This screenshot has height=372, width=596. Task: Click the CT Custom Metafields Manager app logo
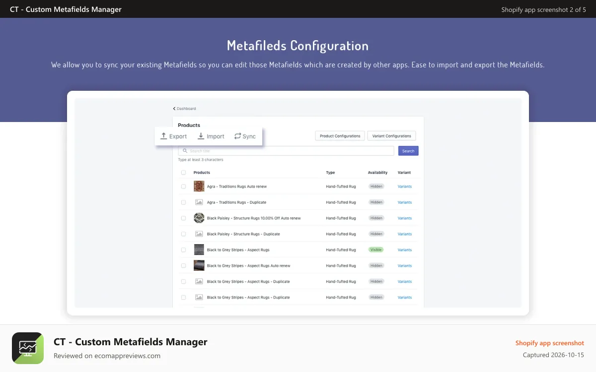pyautogui.click(x=28, y=348)
